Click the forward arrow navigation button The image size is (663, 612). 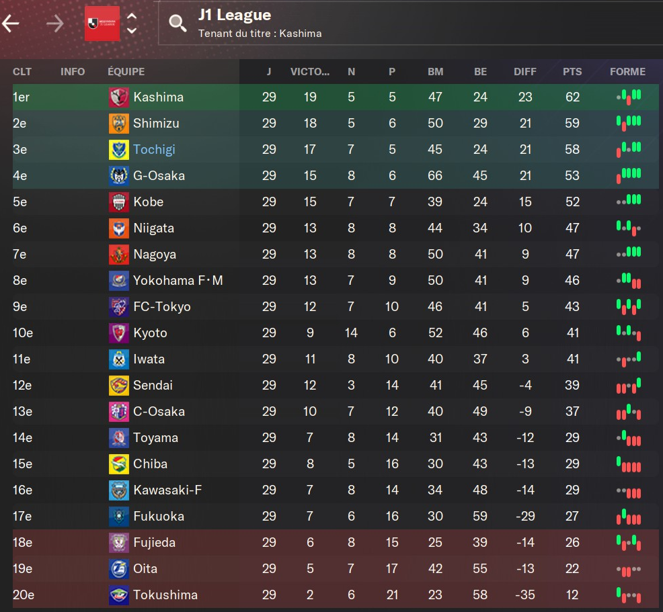54,24
